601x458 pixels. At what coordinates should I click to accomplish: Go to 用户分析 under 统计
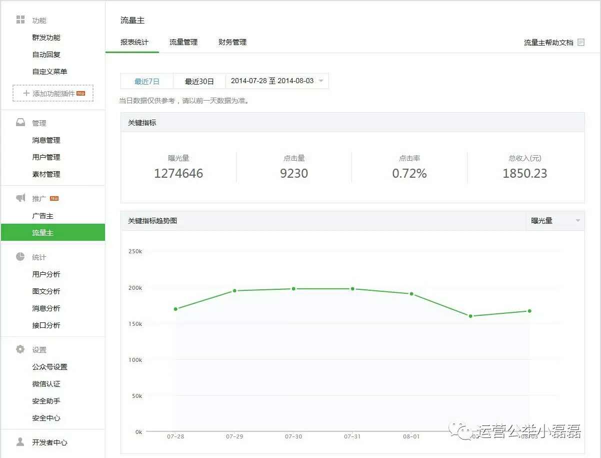(x=46, y=274)
